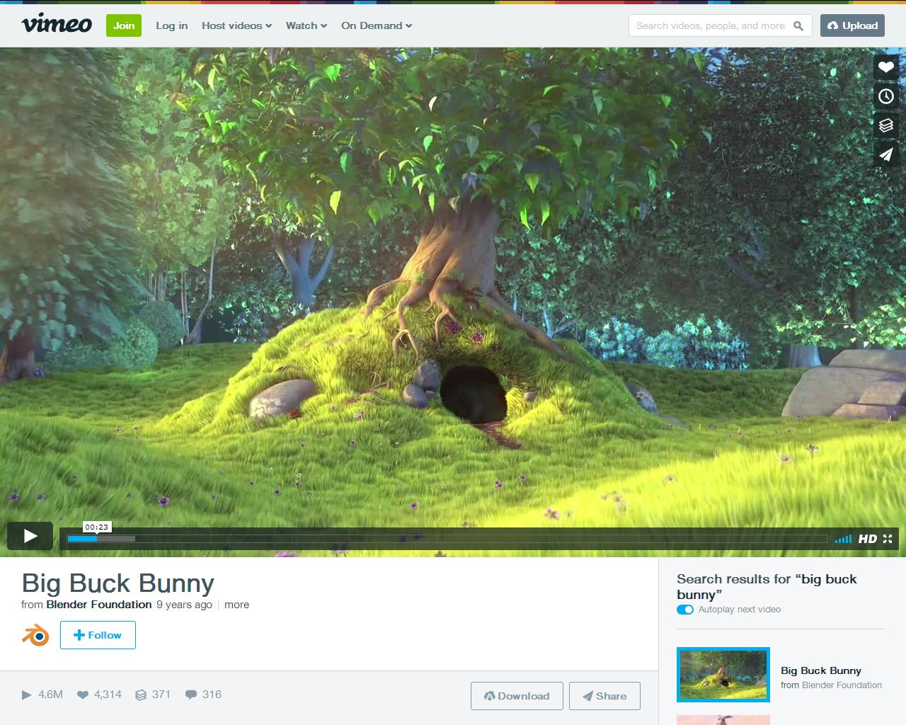Open Big Buck Bunny thumbnail in results

click(723, 675)
